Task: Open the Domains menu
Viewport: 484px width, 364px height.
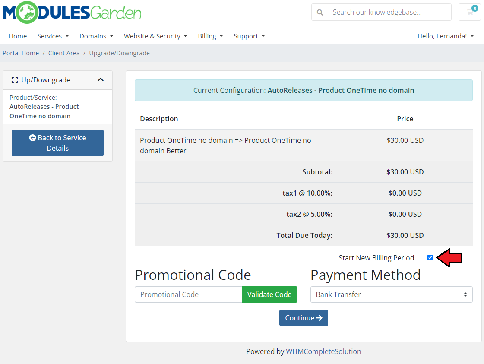Action: click(96, 36)
